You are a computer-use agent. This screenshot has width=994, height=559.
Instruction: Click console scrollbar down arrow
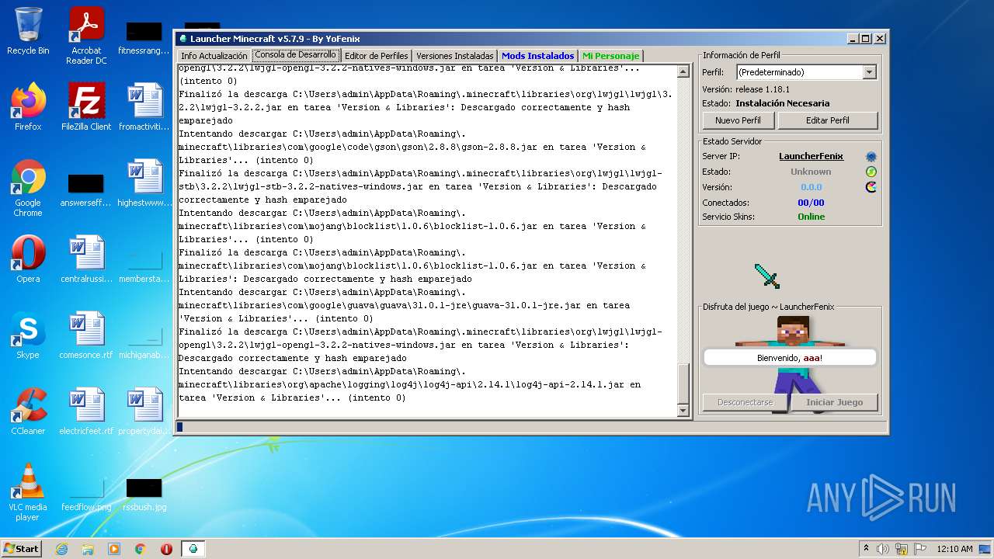coord(683,411)
